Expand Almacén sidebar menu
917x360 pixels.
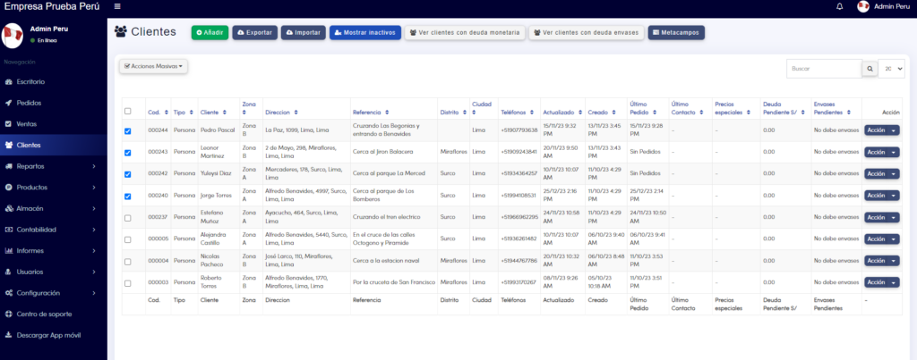[x=53, y=208]
